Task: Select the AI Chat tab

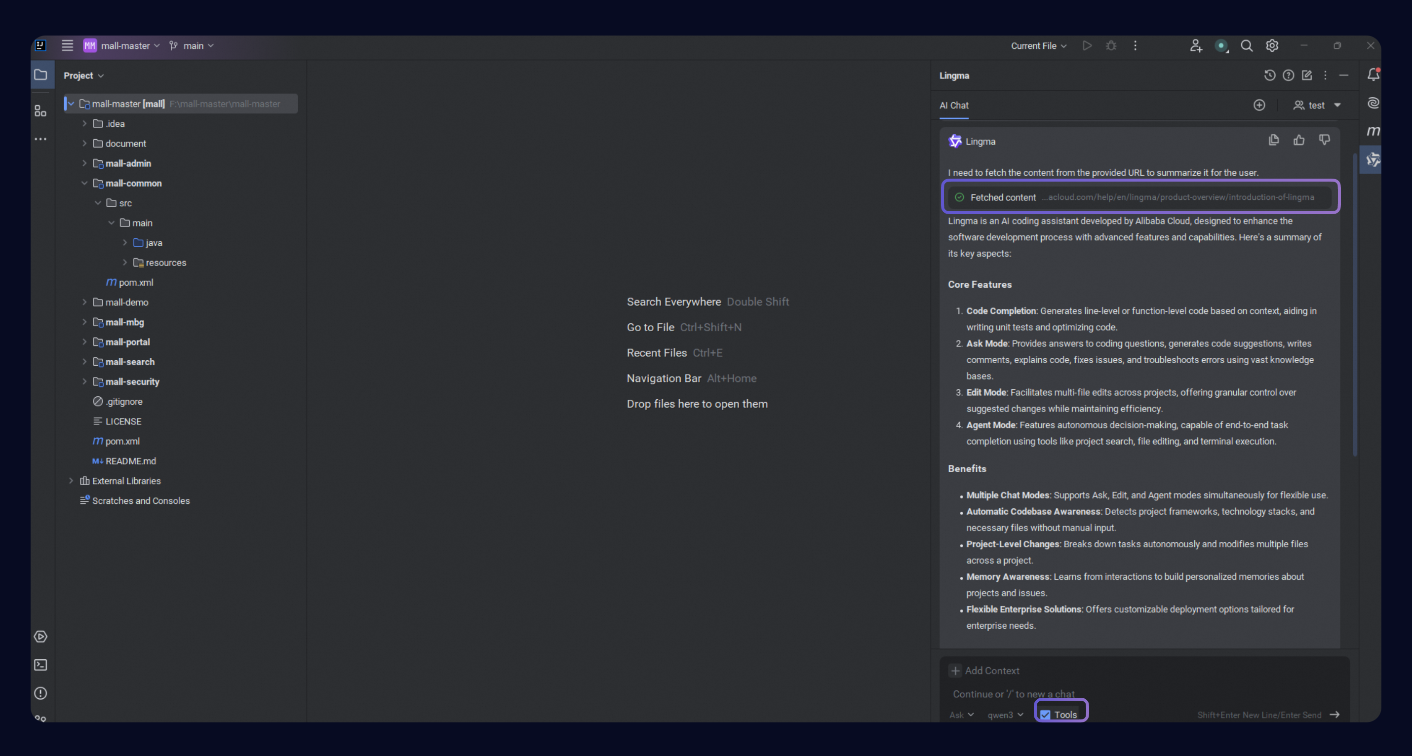Action: (954, 105)
